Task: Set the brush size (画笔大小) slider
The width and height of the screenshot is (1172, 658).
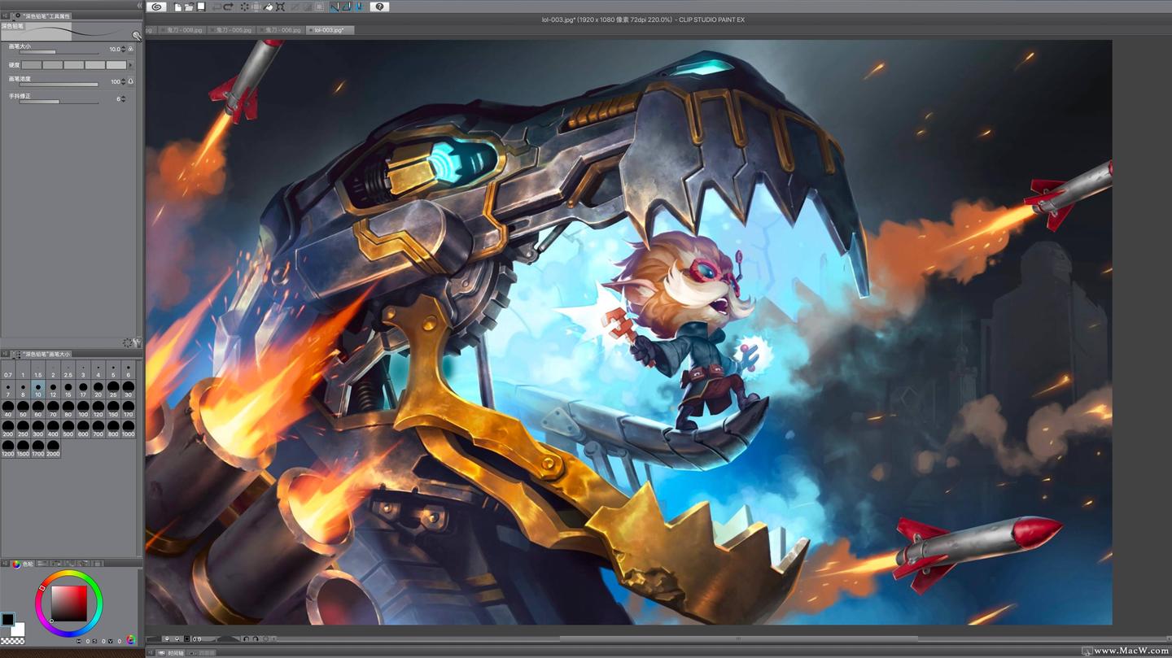Action: [x=59, y=52]
